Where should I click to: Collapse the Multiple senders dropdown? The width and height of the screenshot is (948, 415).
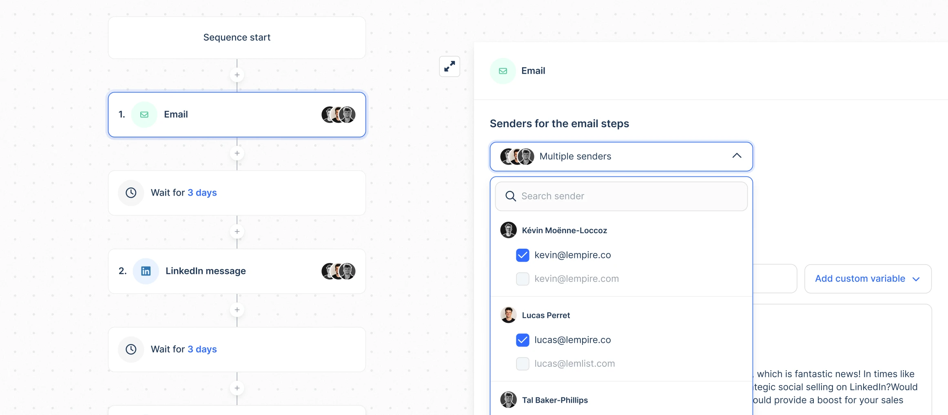click(x=736, y=156)
